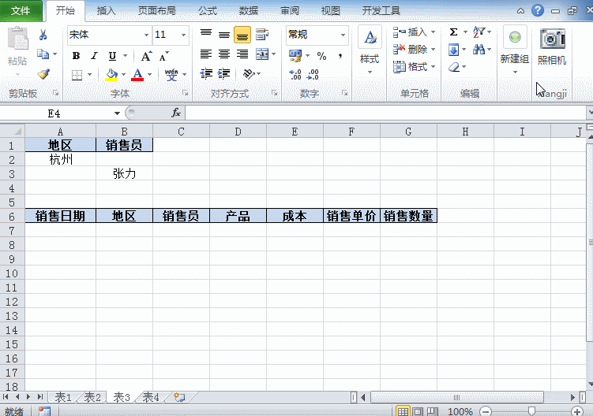Toggle center horizontal alignment
The height and width of the screenshot is (416, 593).
click(x=224, y=54)
